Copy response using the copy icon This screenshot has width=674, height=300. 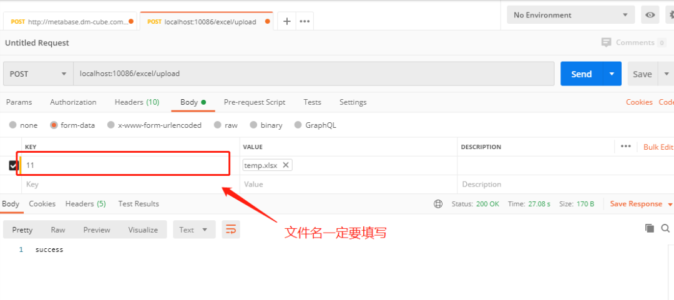click(650, 228)
